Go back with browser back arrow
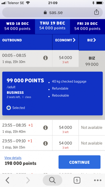 [7, 180]
